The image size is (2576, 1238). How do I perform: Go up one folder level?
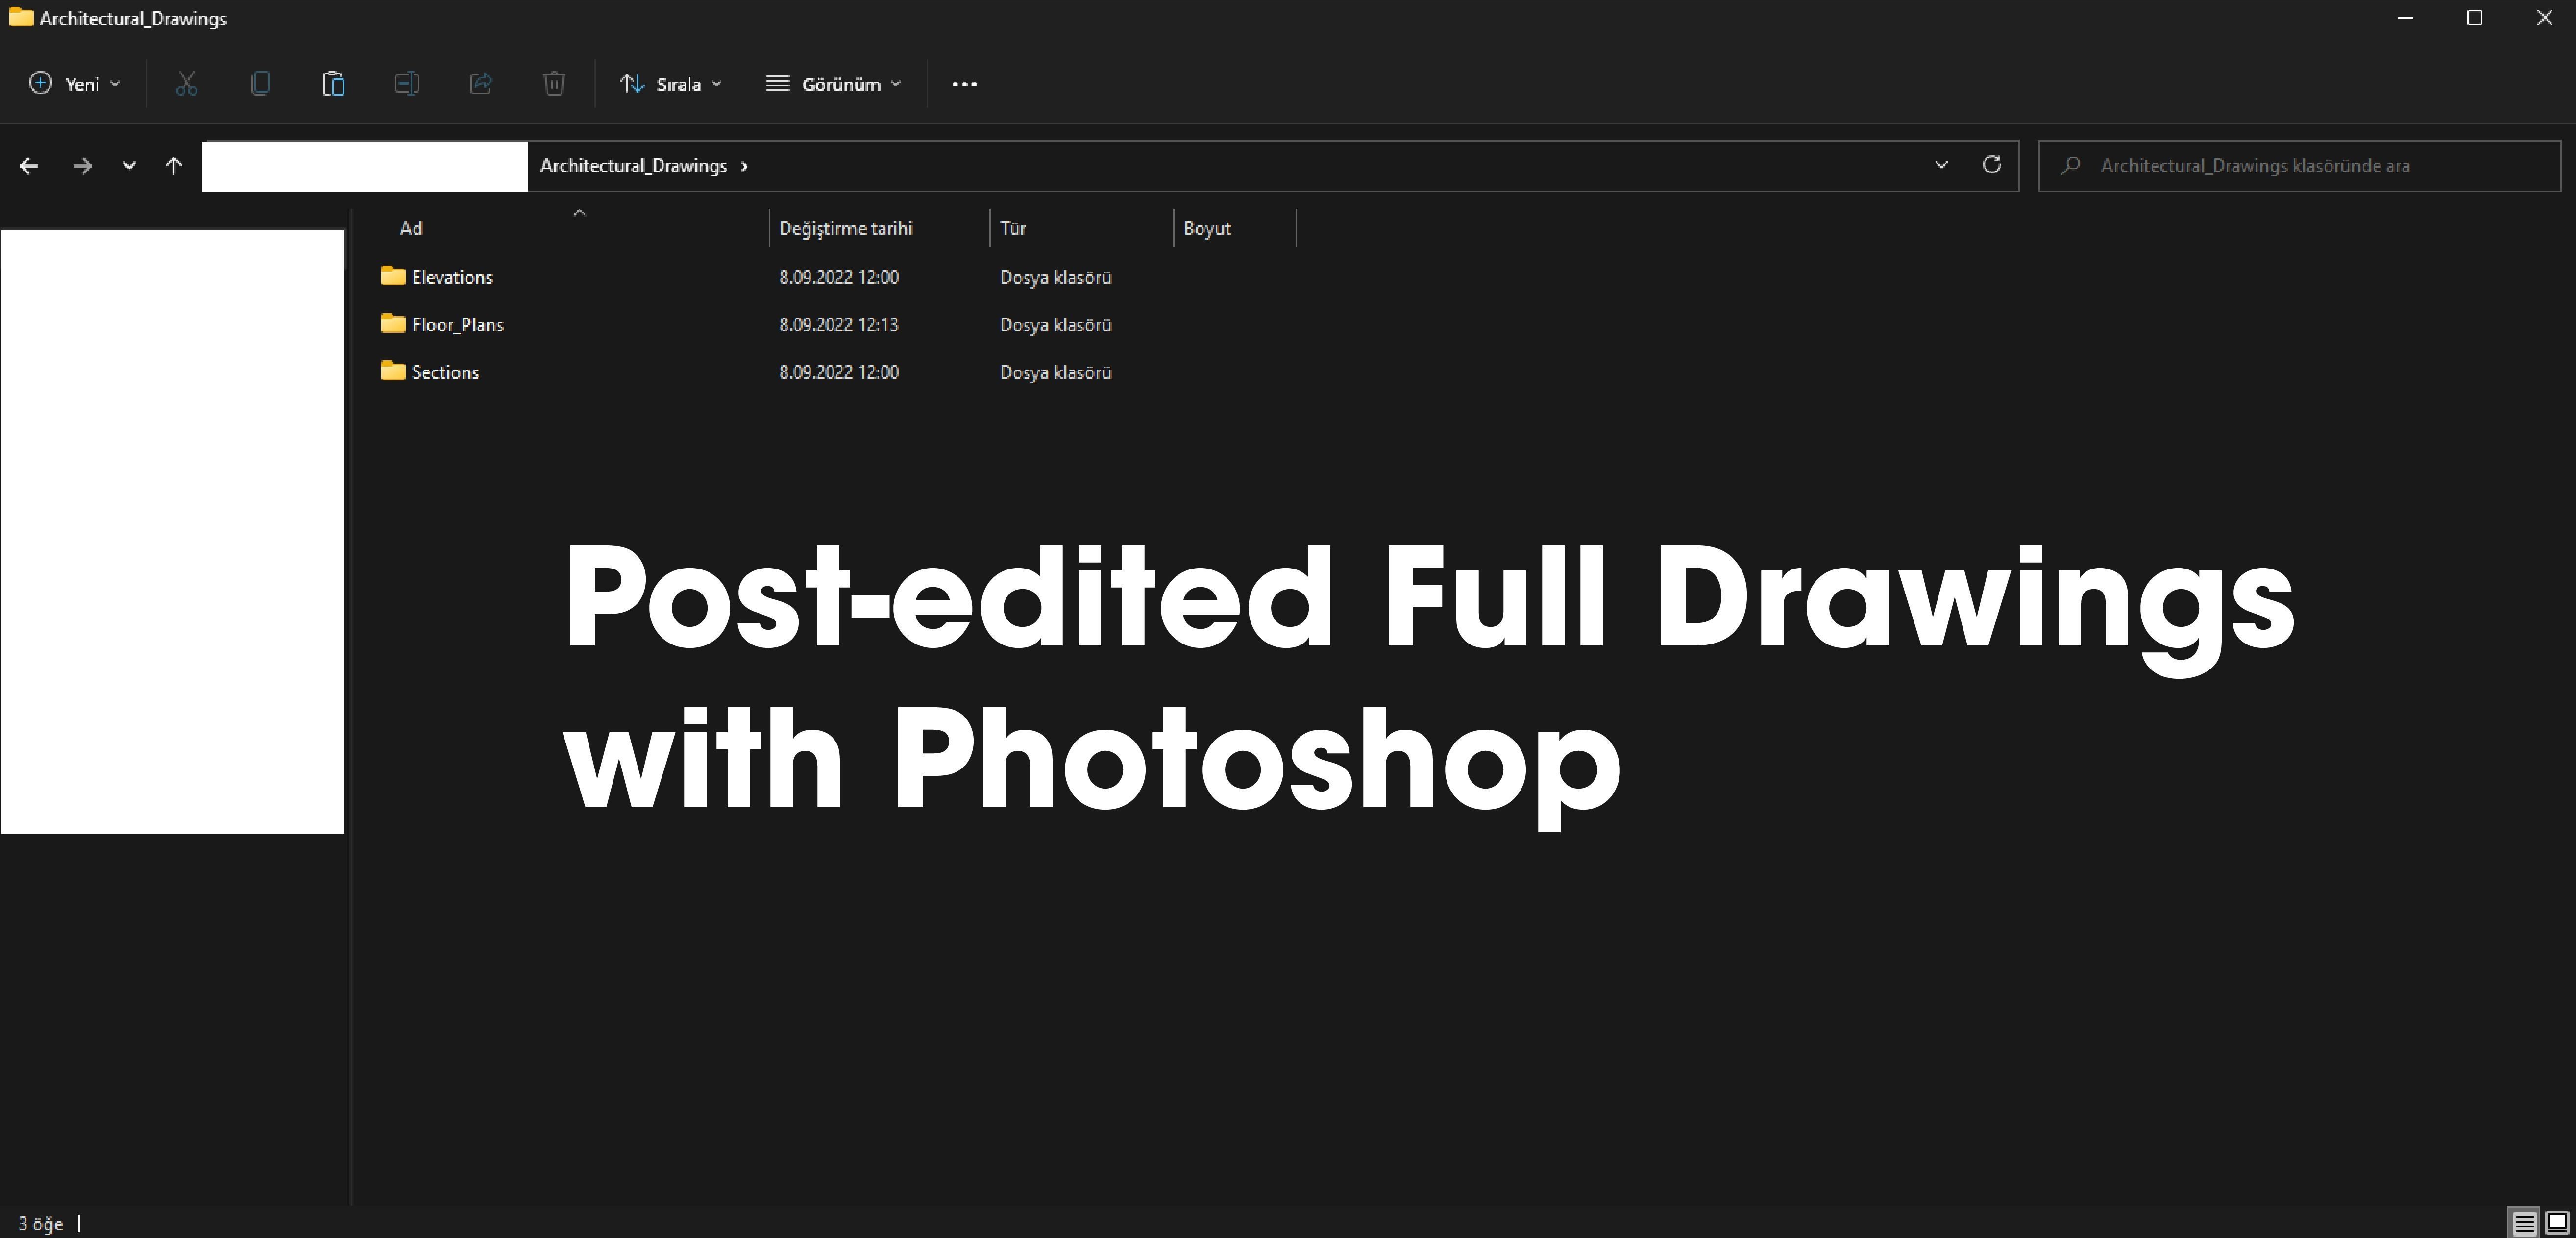174,166
